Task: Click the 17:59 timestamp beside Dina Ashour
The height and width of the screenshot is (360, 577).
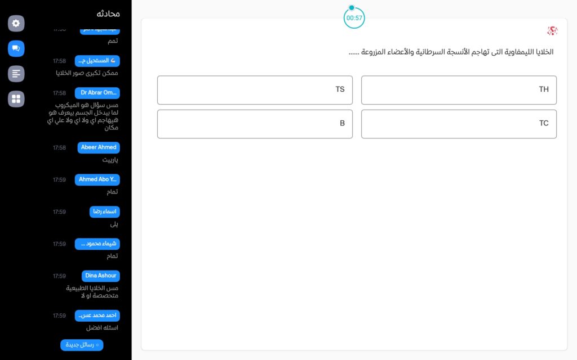Action: [x=59, y=276]
